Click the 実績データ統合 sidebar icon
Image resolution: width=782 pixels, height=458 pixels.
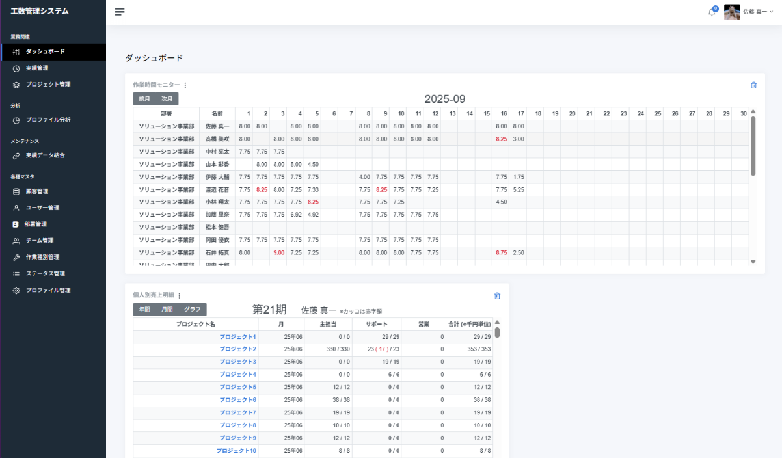coord(18,155)
